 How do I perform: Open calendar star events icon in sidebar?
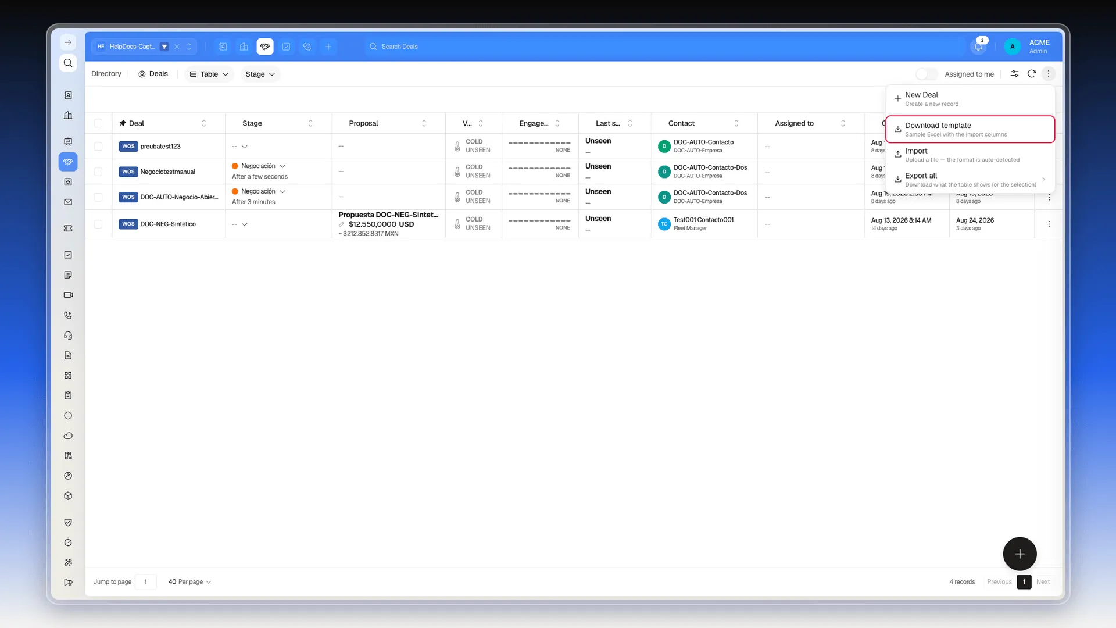click(x=68, y=182)
